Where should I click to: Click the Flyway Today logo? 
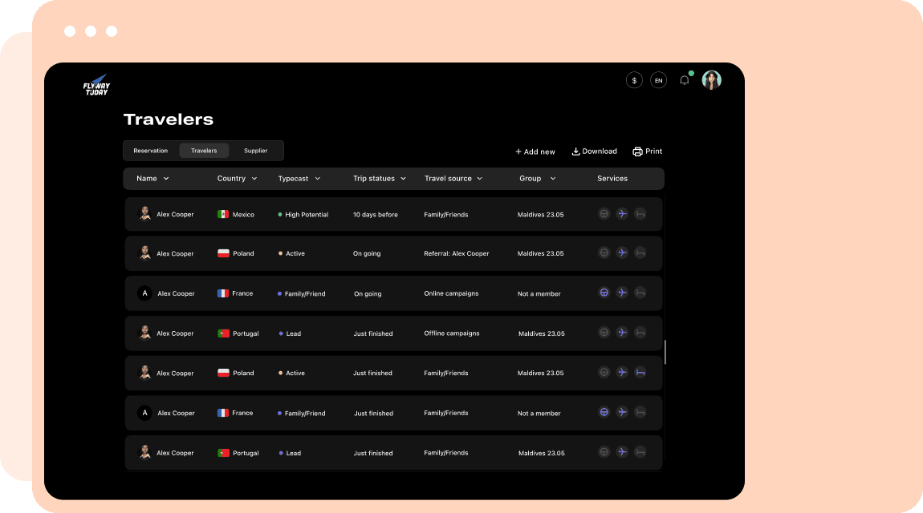pyautogui.click(x=96, y=85)
